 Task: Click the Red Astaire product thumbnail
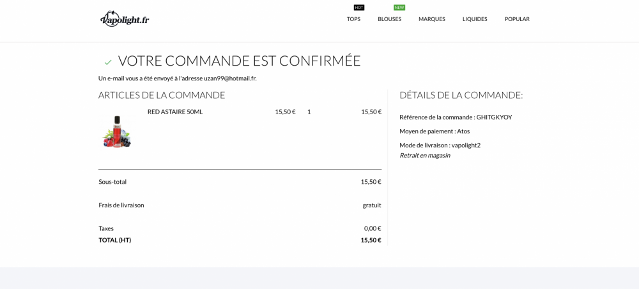pyautogui.click(x=118, y=131)
